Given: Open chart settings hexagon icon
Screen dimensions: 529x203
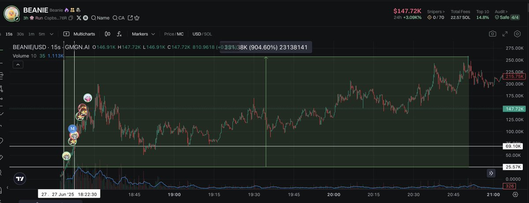Looking at the screenshot, I should click(x=517, y=34).
